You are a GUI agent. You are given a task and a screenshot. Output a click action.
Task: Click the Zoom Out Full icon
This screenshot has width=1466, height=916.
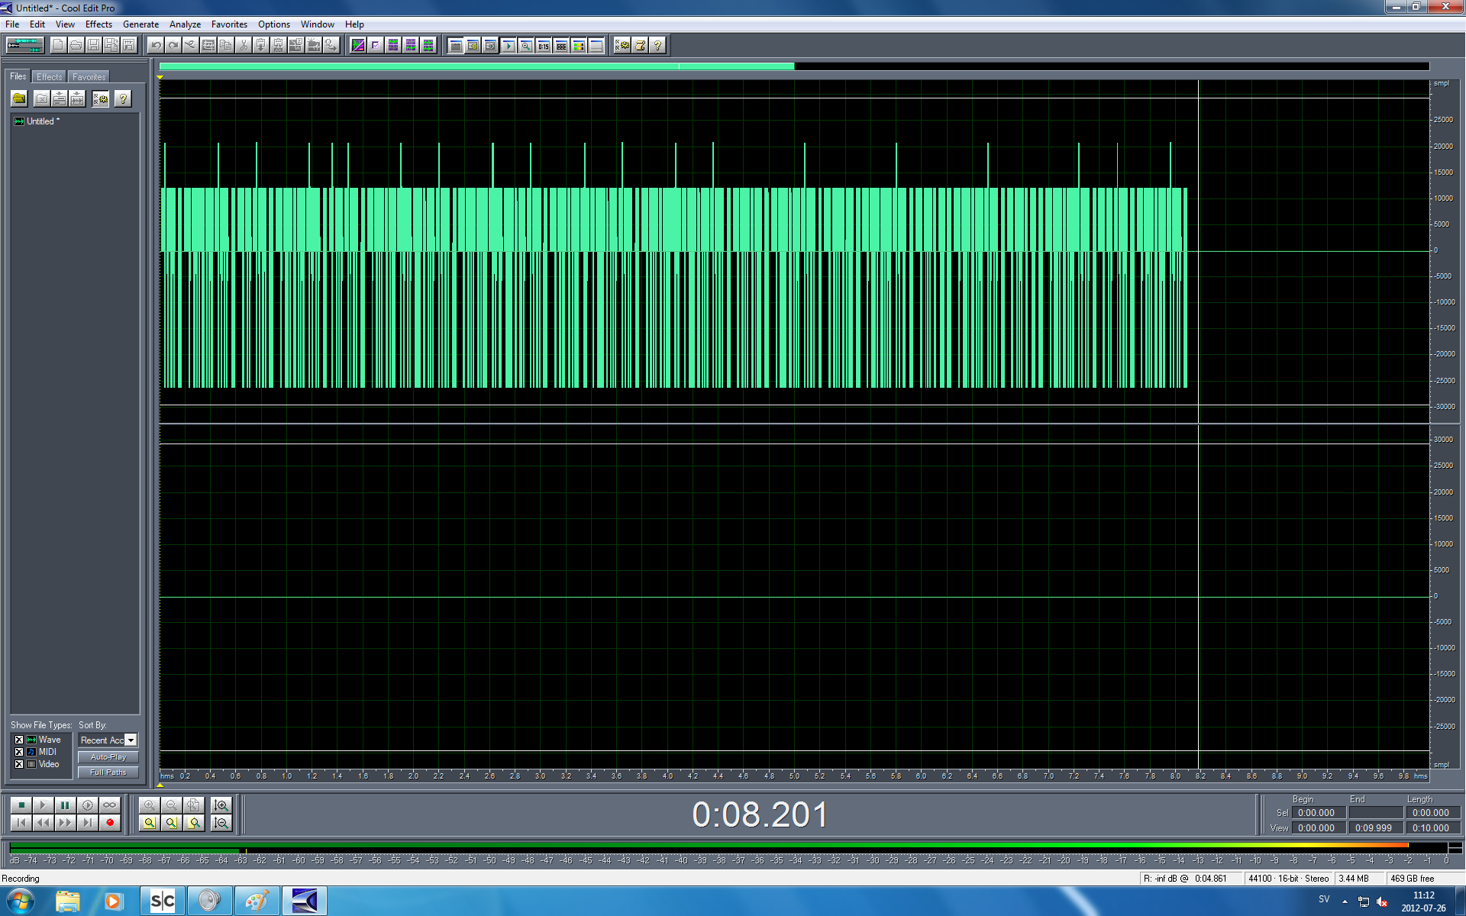[x=194, y=805]
